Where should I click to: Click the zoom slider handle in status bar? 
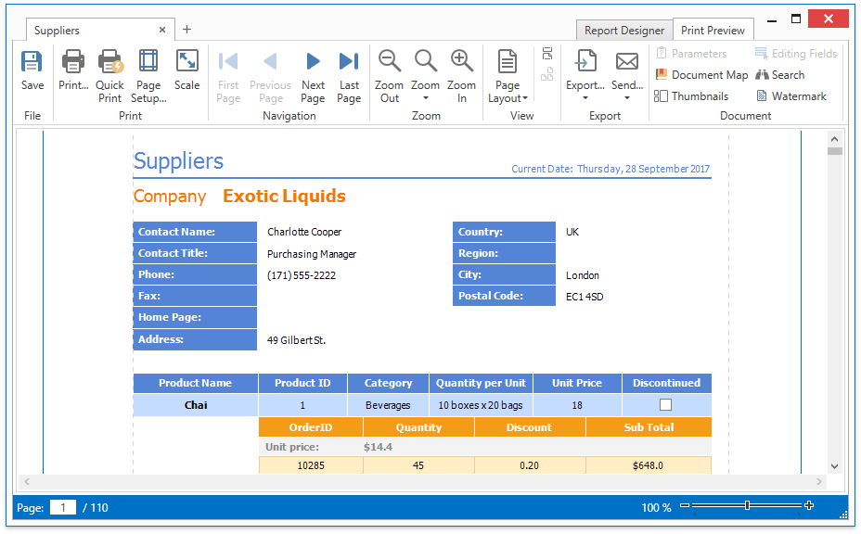point(747,506)
